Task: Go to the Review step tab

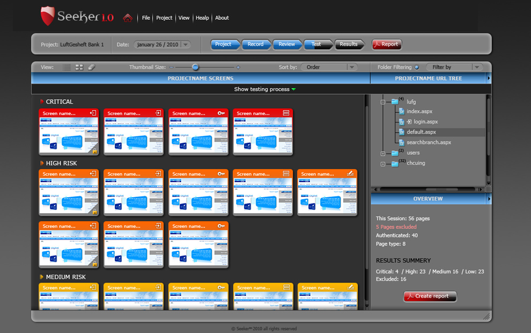Action: point(286,45)
